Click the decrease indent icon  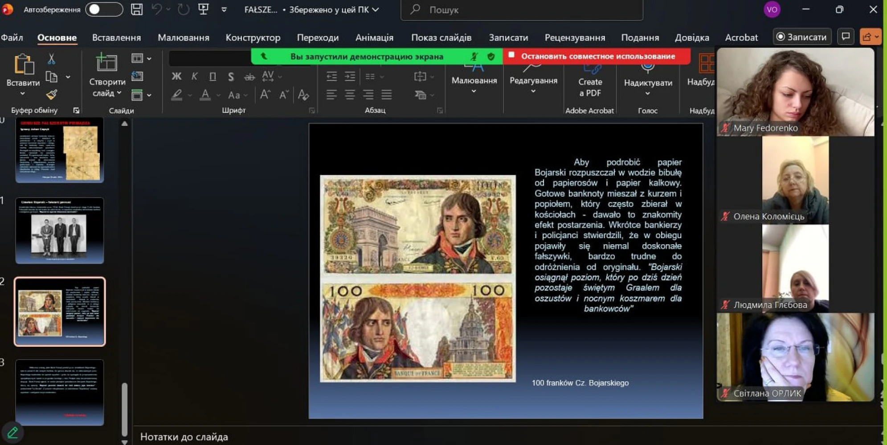pos(331,77)
